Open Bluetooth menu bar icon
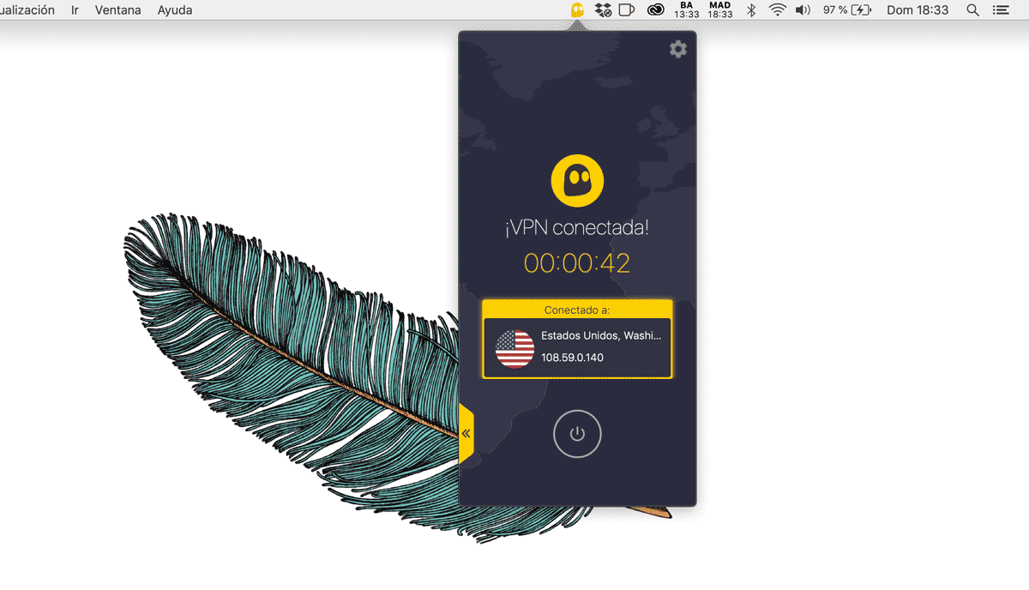The width and height of the screenshot is (1029, 590). tap(751, 10)
